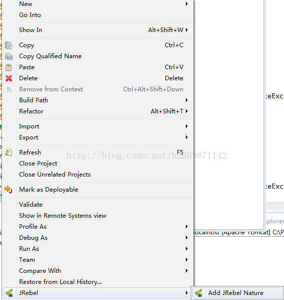Viewport: 284px width, 300px height.
Task: Expand the Profile As submenu arrow
Action: click(187, 227)
